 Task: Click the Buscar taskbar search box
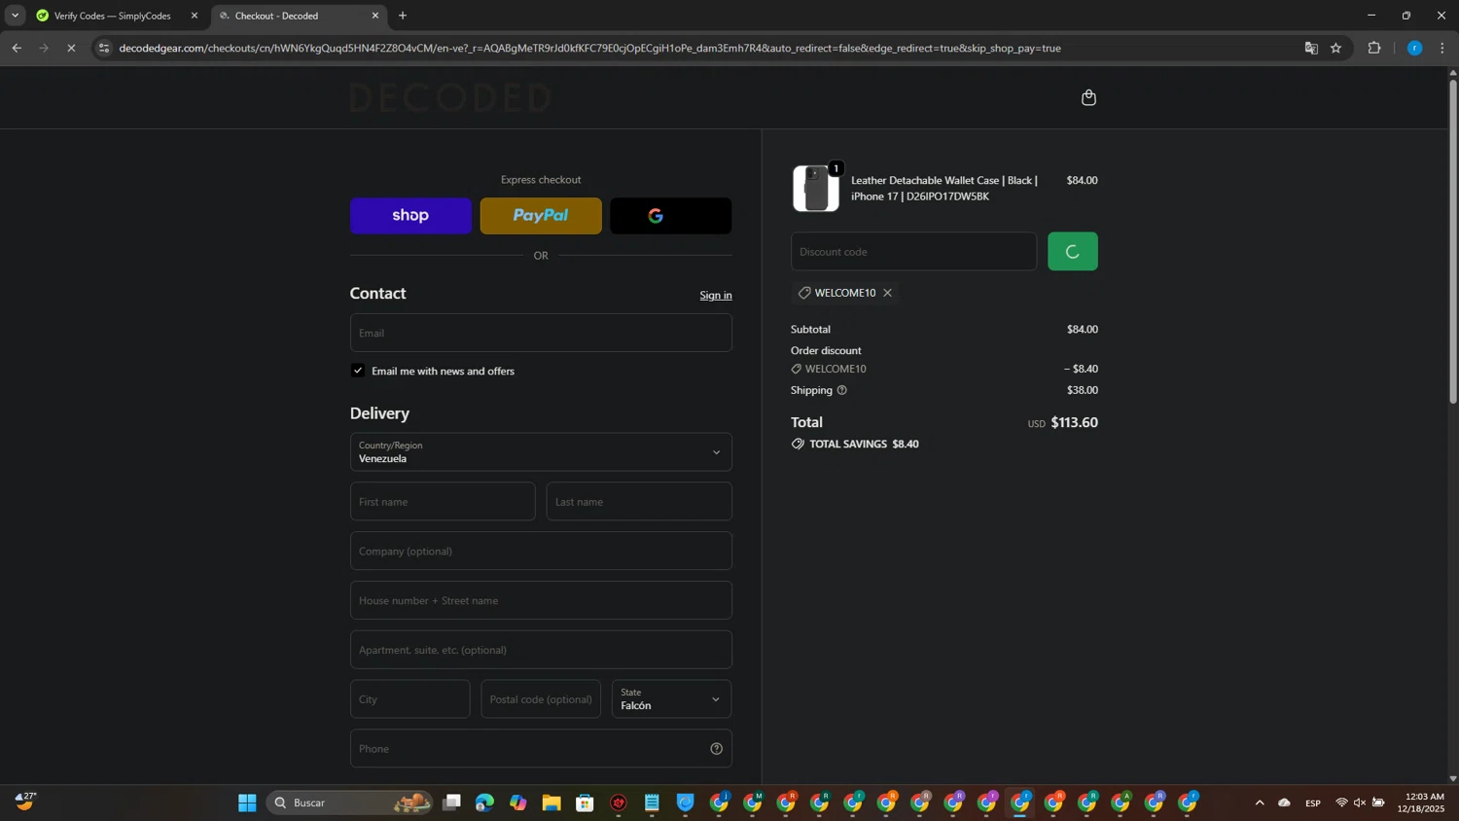349,803
